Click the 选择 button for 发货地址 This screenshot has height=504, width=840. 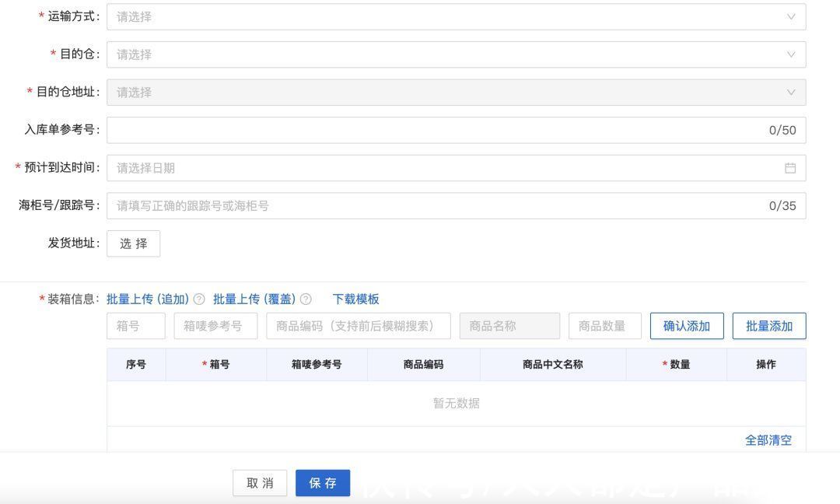click(x=134, y=243)
